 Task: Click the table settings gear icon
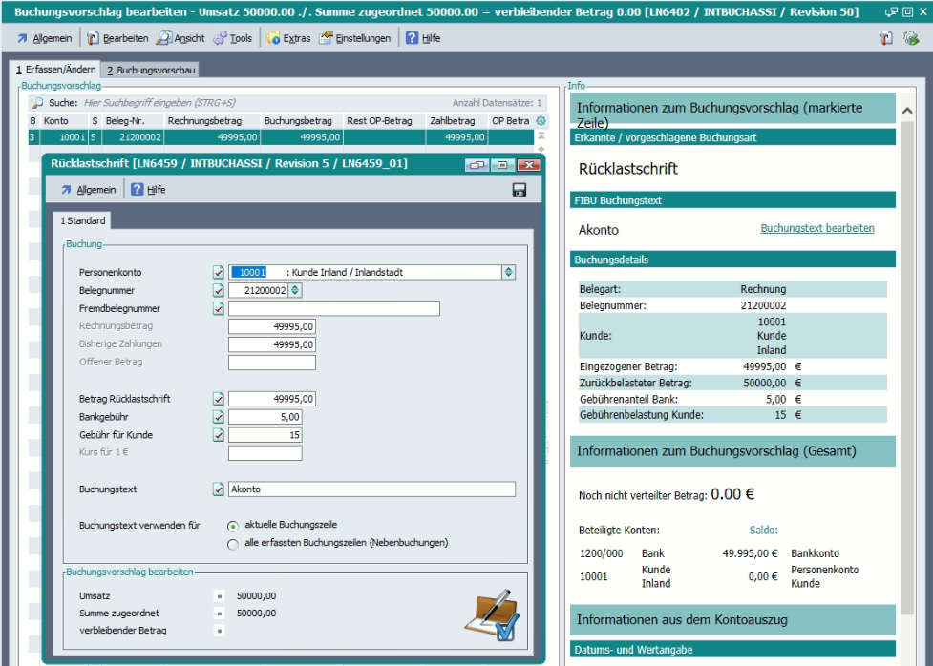tap(541, 121)
